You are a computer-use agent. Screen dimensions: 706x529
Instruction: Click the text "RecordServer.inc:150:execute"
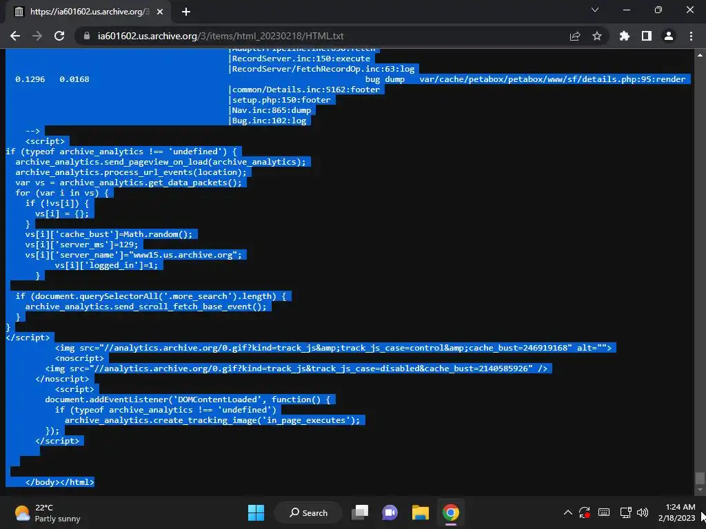(x=301, y=59)
